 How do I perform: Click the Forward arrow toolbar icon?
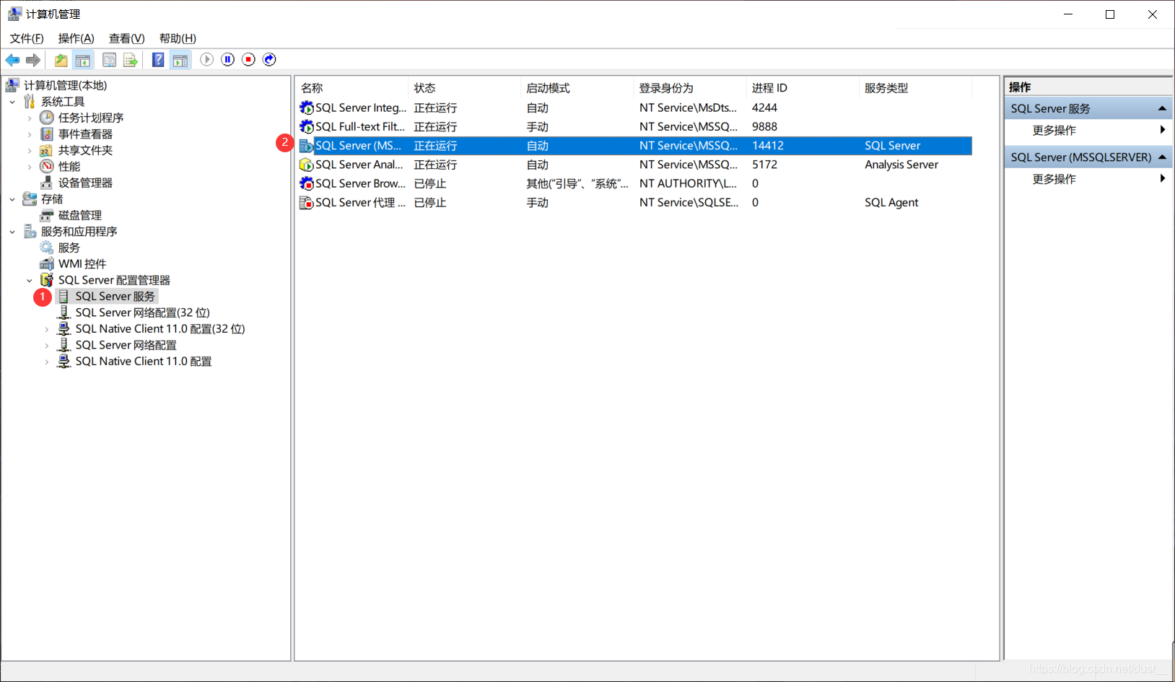coord(32,60)
